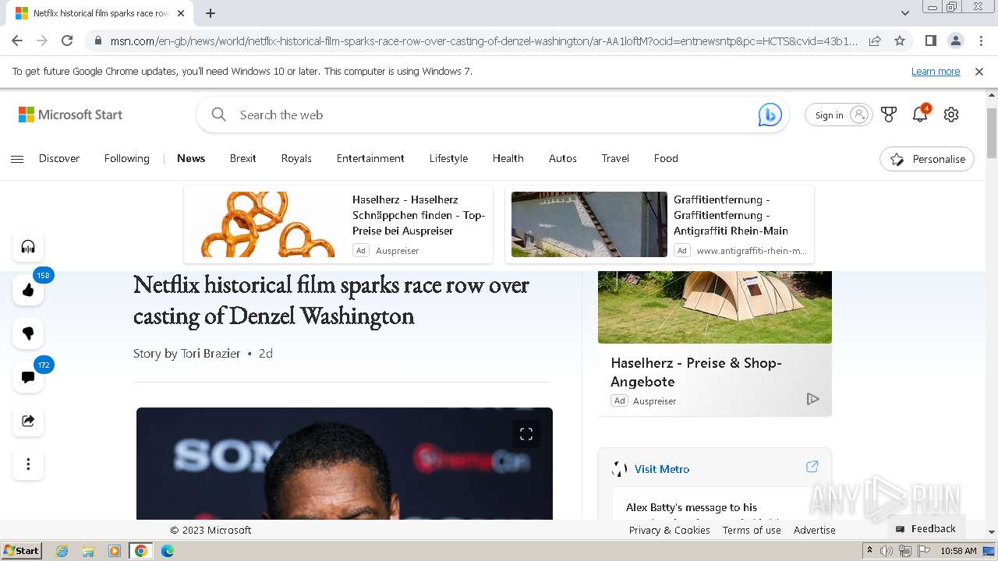This screenshot has height=561, width=998.
Task: Click the thumbs-down dislike icon
Action: [x=28, y=333]
